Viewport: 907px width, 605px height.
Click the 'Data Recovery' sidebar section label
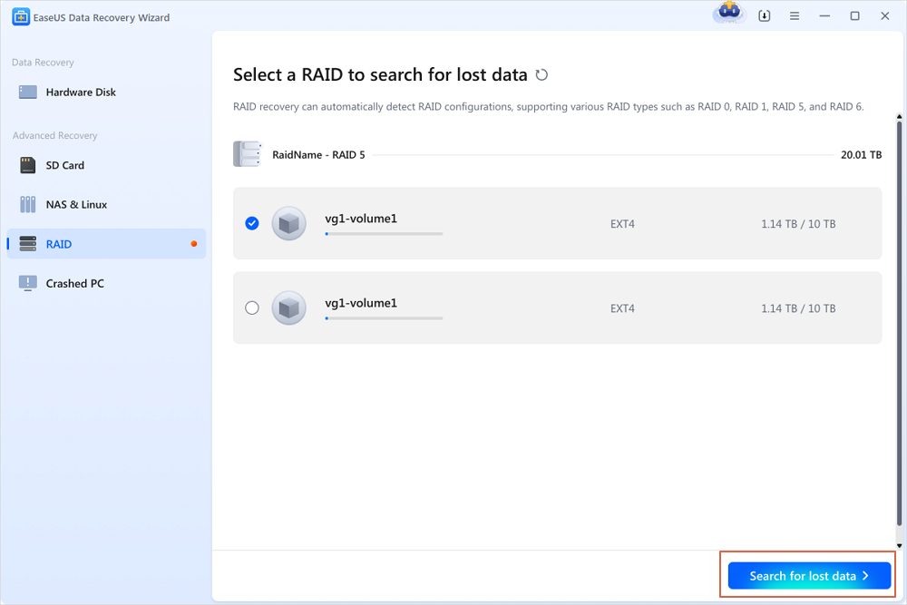pyautogui.click(x=43, y=63)
